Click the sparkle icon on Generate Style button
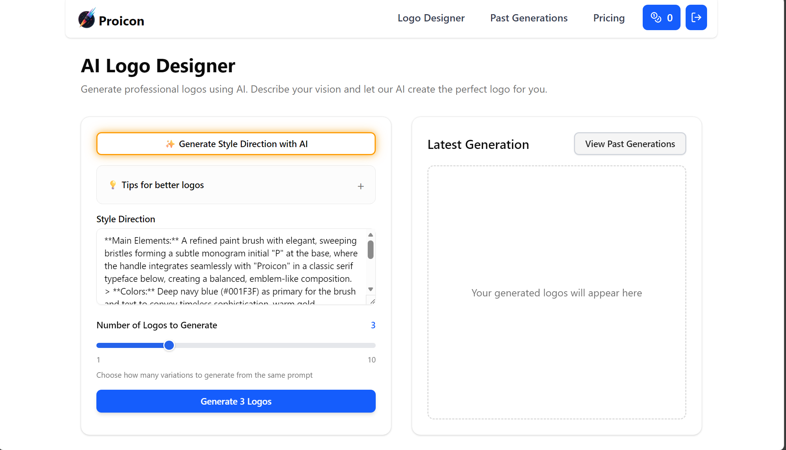 coord(170,144)
